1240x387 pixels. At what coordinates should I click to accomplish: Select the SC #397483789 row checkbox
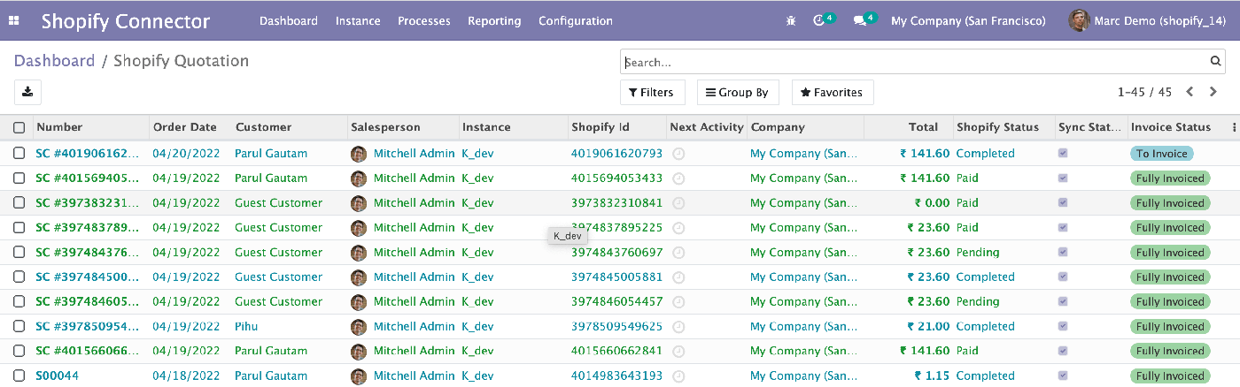coord(19,228)
